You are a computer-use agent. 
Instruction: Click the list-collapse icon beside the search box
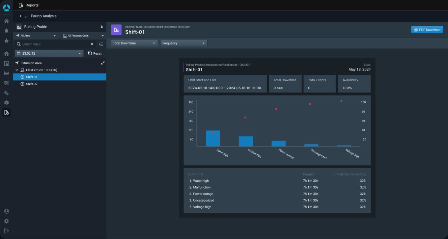click(x=101, y=44)
